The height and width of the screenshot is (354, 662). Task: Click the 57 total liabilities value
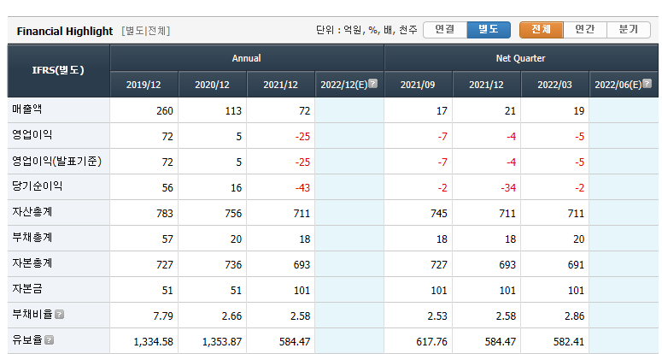(x=167, y=239)
